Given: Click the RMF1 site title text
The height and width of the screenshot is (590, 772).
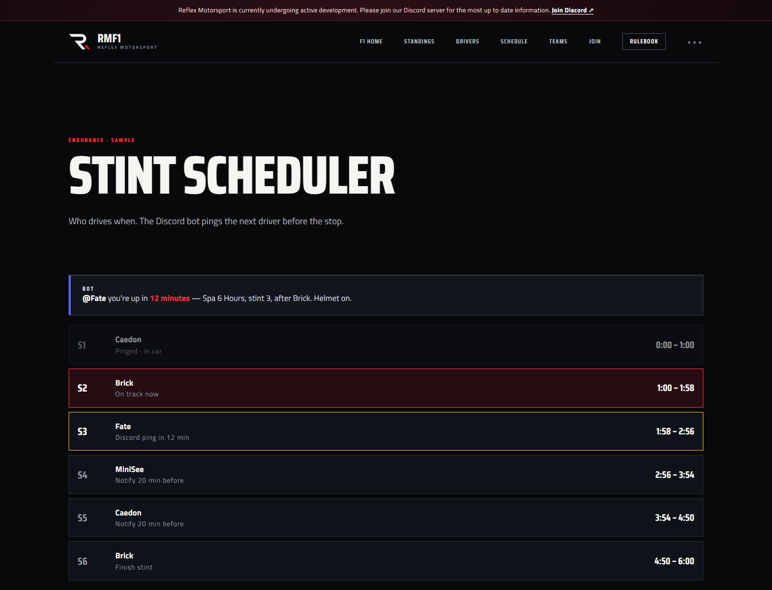Looking at the screenshot, I should point(109,38).
